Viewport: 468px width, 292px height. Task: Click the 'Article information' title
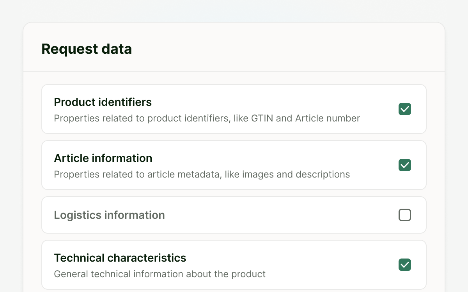pos(103,158)
